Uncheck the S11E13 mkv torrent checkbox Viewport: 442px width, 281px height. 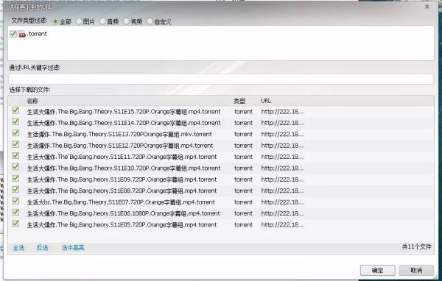coord(15,133)
